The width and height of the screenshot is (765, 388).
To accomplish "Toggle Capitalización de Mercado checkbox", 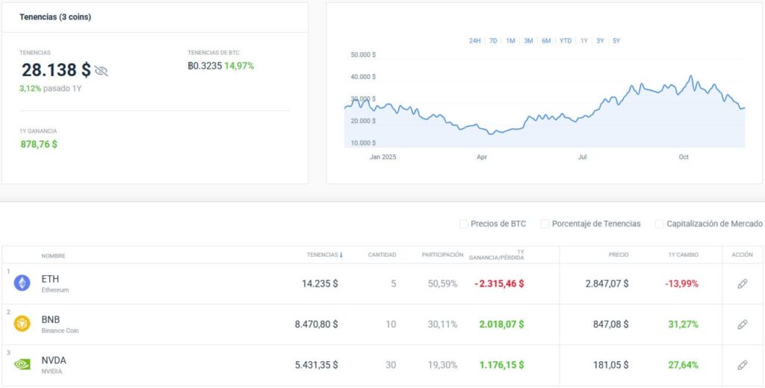I will pos(660,224).
